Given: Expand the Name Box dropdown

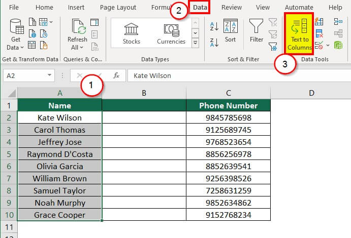Looking at the screenshot, I should [50, 75].
